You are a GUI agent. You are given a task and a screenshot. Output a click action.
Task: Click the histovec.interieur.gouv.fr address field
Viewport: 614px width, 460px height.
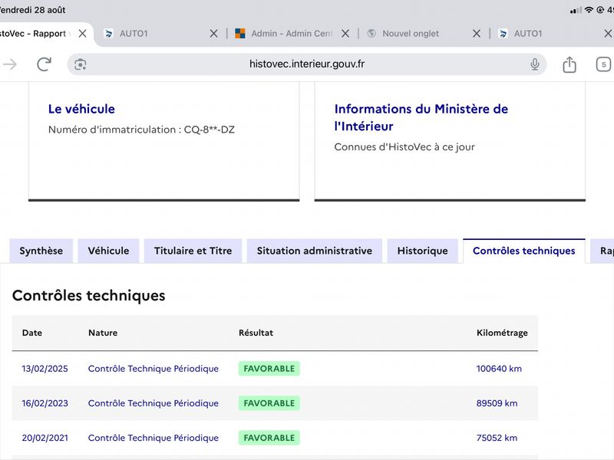(306, 64)
